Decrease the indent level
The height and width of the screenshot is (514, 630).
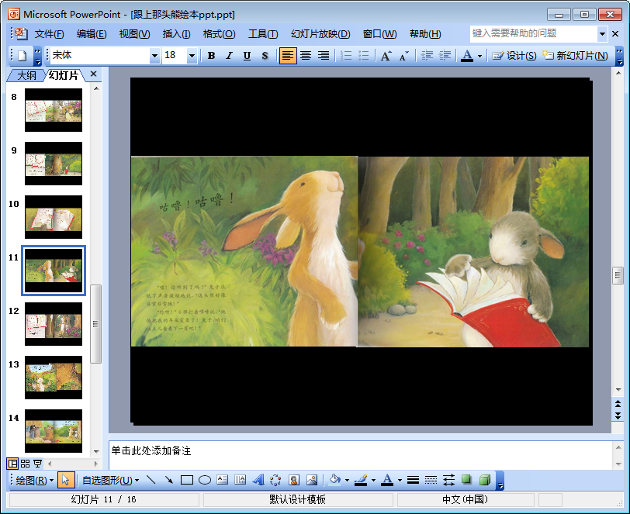point(427,55)
